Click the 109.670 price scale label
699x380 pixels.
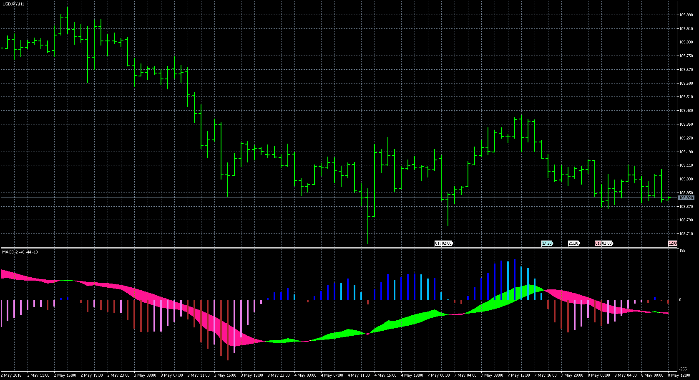(686, 70)
